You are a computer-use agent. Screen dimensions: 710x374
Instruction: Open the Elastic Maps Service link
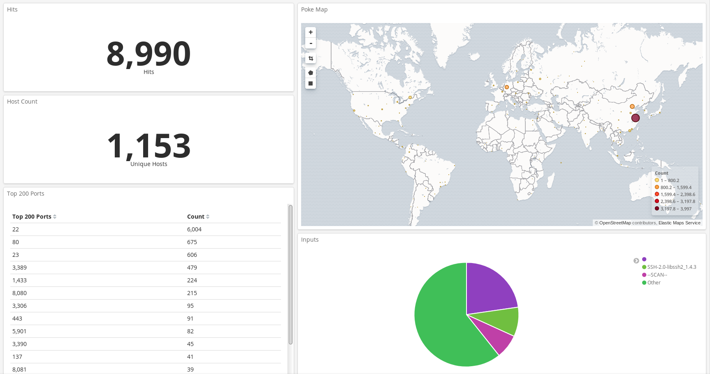(679, 223)
